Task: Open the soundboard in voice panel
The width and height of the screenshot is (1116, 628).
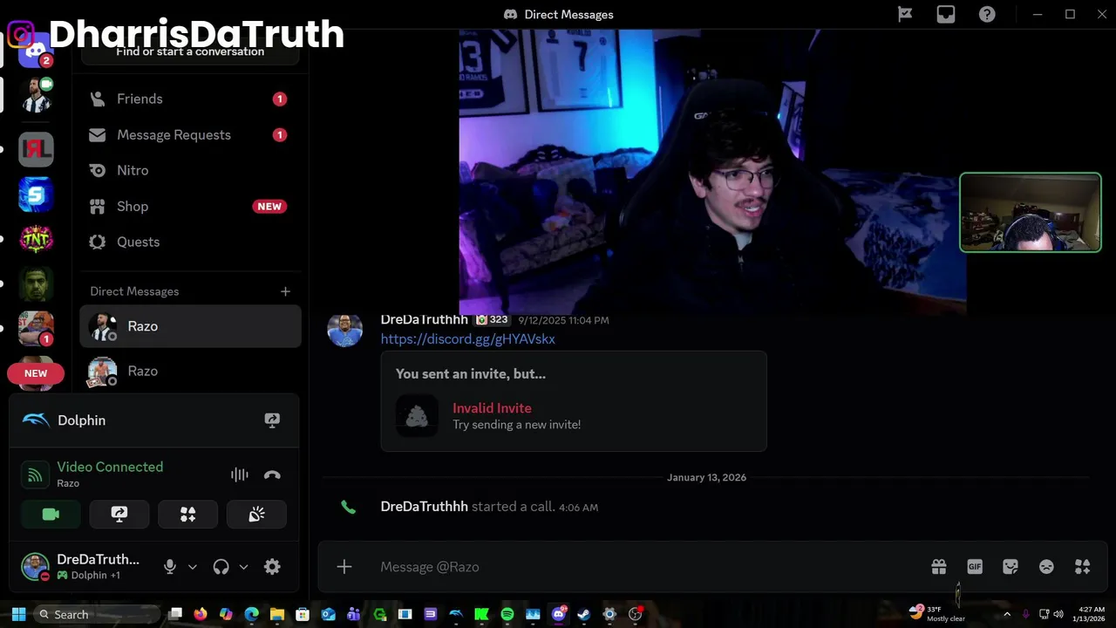Action: click(x=256, y=515)
